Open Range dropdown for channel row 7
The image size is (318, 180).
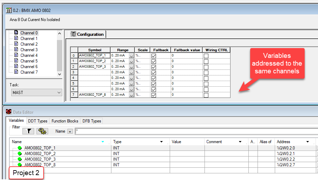pyautogui.click(x=131, y=95)
